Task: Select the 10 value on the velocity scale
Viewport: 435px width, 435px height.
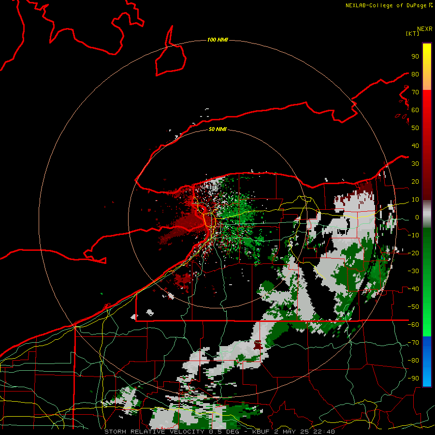Action: pos(415,200)
